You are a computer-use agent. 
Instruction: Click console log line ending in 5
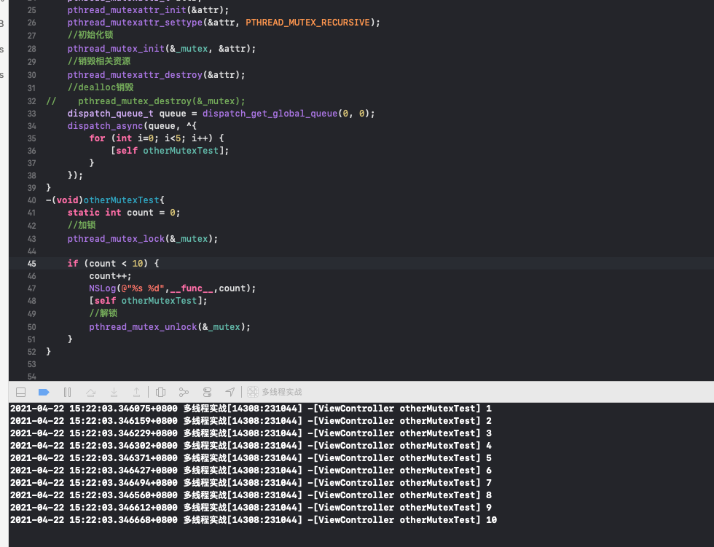251,458
